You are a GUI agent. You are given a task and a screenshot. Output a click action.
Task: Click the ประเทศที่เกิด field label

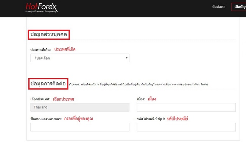[x=40, y=50]
